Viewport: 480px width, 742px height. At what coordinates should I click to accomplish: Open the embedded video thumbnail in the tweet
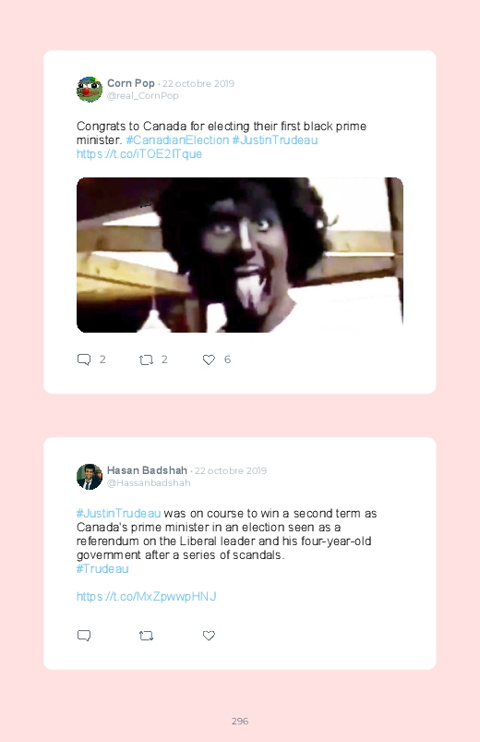coord(240,255)
